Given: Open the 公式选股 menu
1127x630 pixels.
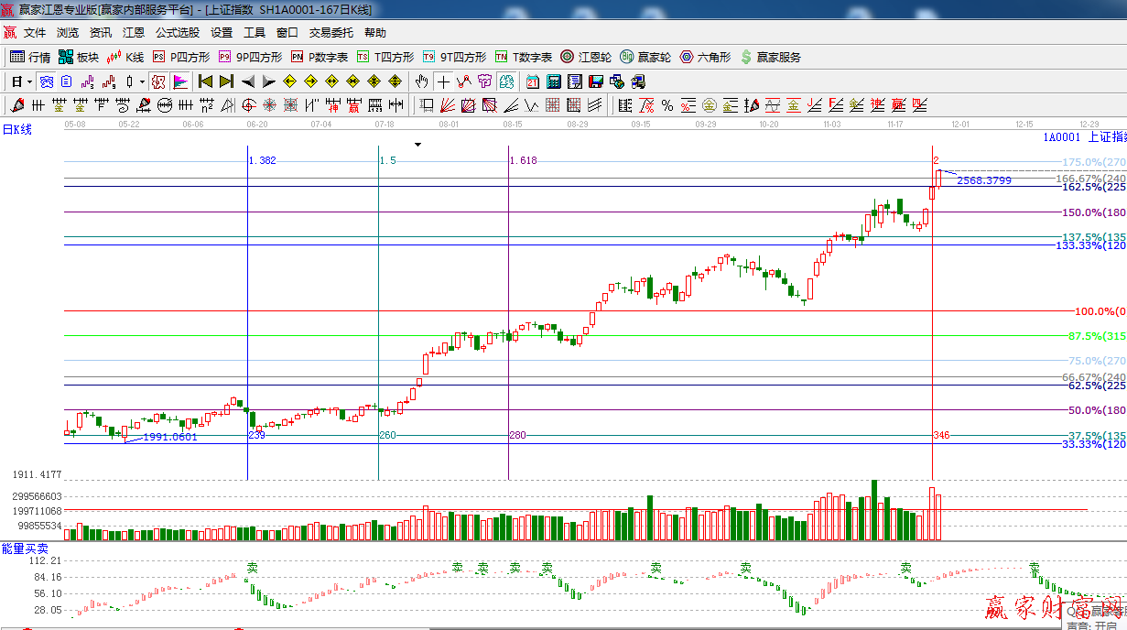Looking at the screenshot, I should pyautogui.click(x=177, y=32).
